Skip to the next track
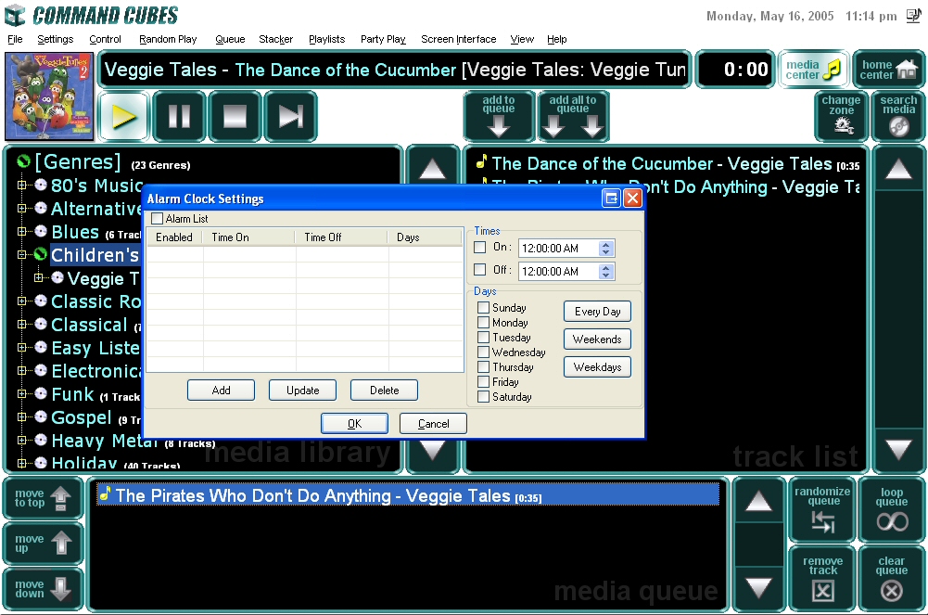This screenshot has height=615, width=928. 290,116
